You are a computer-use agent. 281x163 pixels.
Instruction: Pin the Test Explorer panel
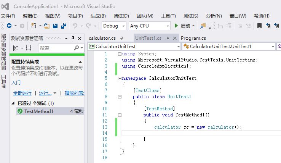point(73,38)
